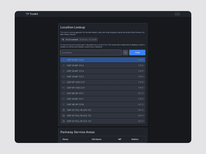Click the sparkle icon on the example pill
206x154 pixels.
click(x=63, y=39)
